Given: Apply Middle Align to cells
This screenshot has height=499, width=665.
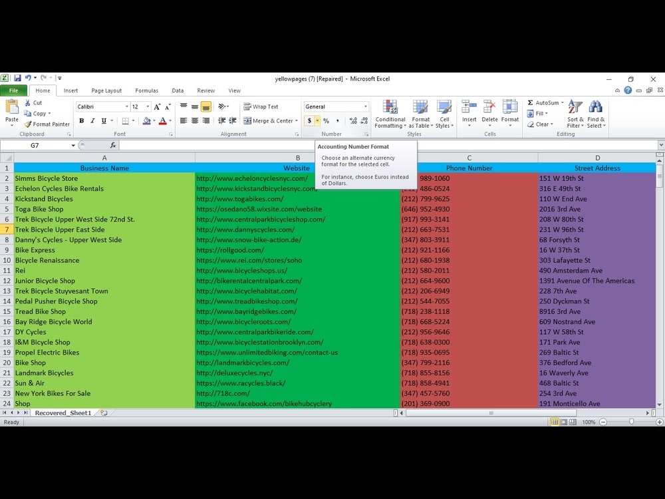Looking at the screenshot, I should coord(195,106).
